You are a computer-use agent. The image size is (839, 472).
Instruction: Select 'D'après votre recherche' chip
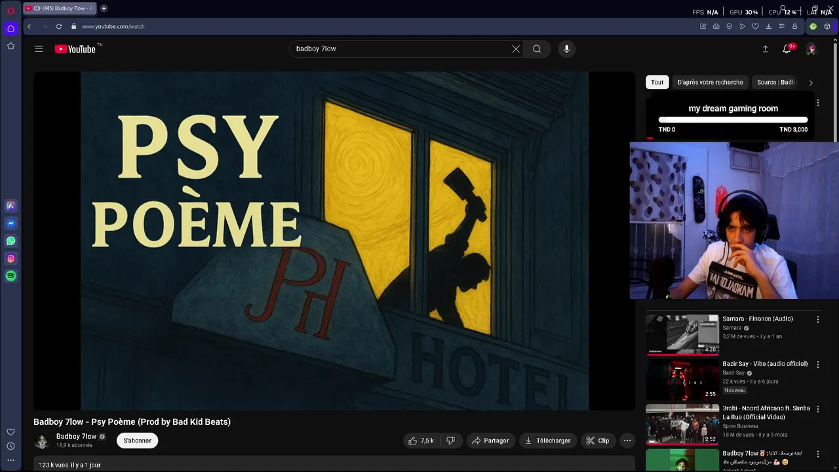(711, 82)
